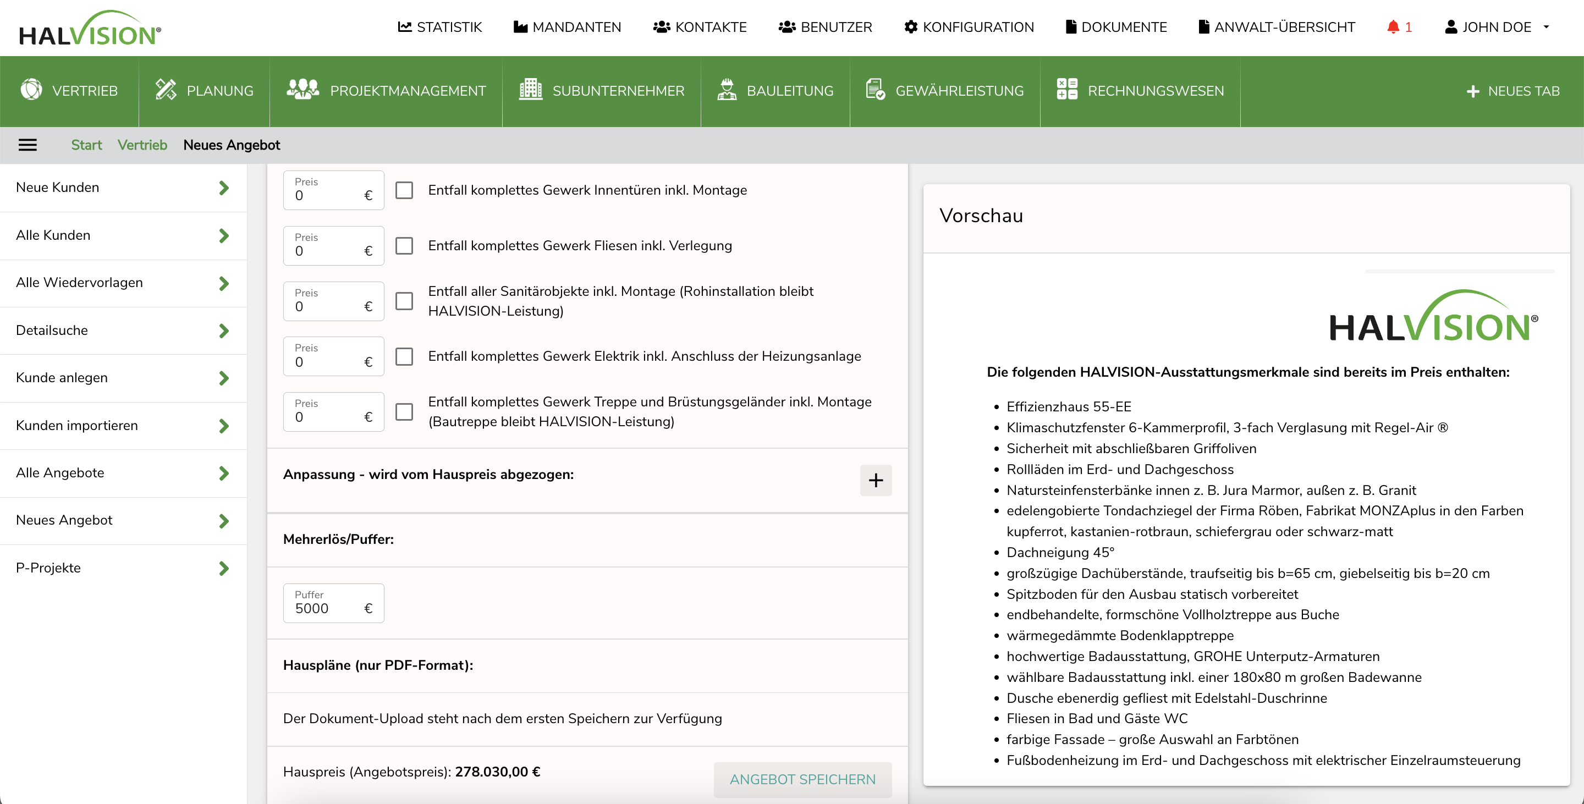Click the Planung pencil-ruler icon
Screen dimensions: 1584x804
[x=166, y=90]
